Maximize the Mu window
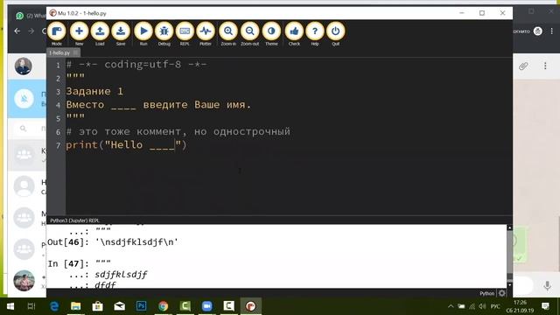Image resolution: width=560 pixels, height=315 pixels. (482, 13)
